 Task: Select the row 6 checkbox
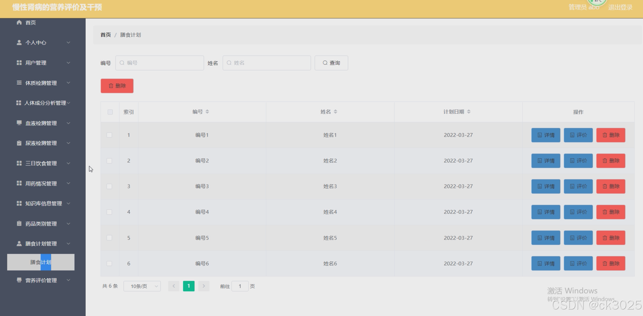click(109, 263)
